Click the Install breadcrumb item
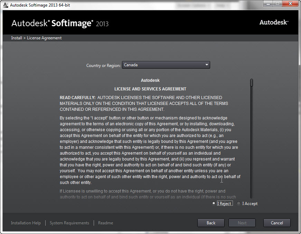 coord(16,38)
